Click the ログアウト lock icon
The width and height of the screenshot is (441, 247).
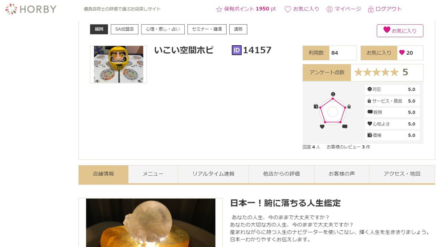point(370,9)
